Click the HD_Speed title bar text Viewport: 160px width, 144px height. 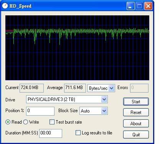(x=20, y=6)
